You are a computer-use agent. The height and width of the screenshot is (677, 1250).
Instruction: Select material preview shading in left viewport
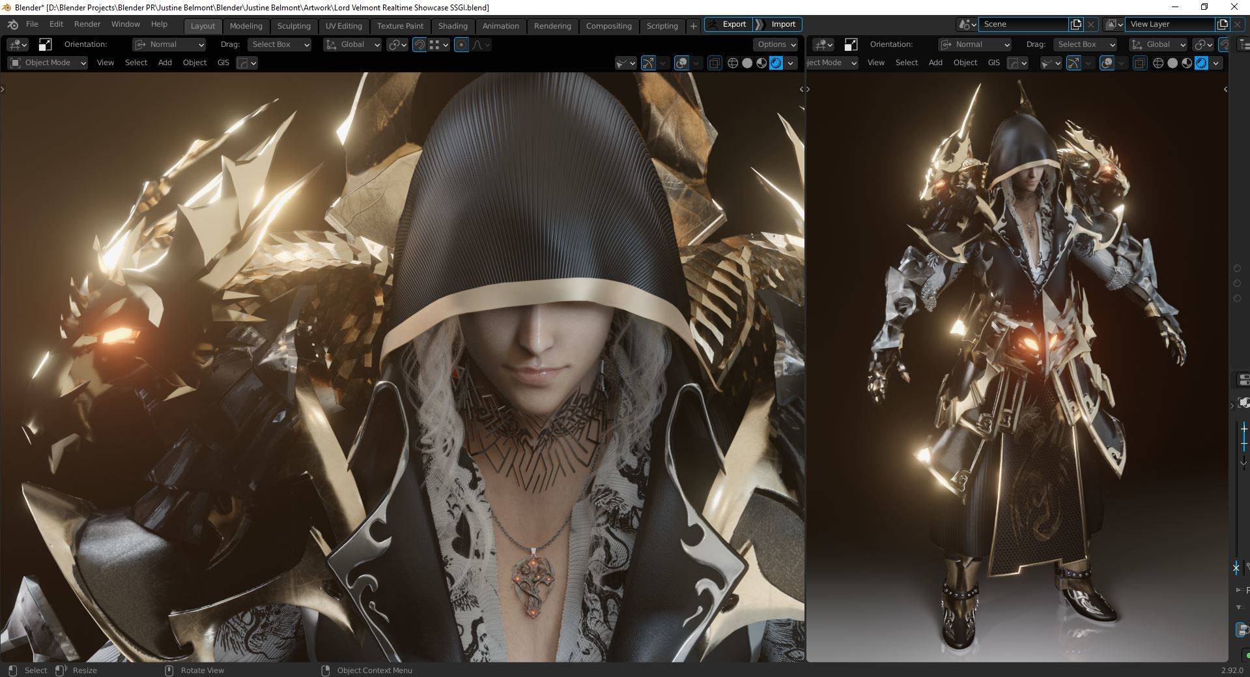[x=761, y=63]
